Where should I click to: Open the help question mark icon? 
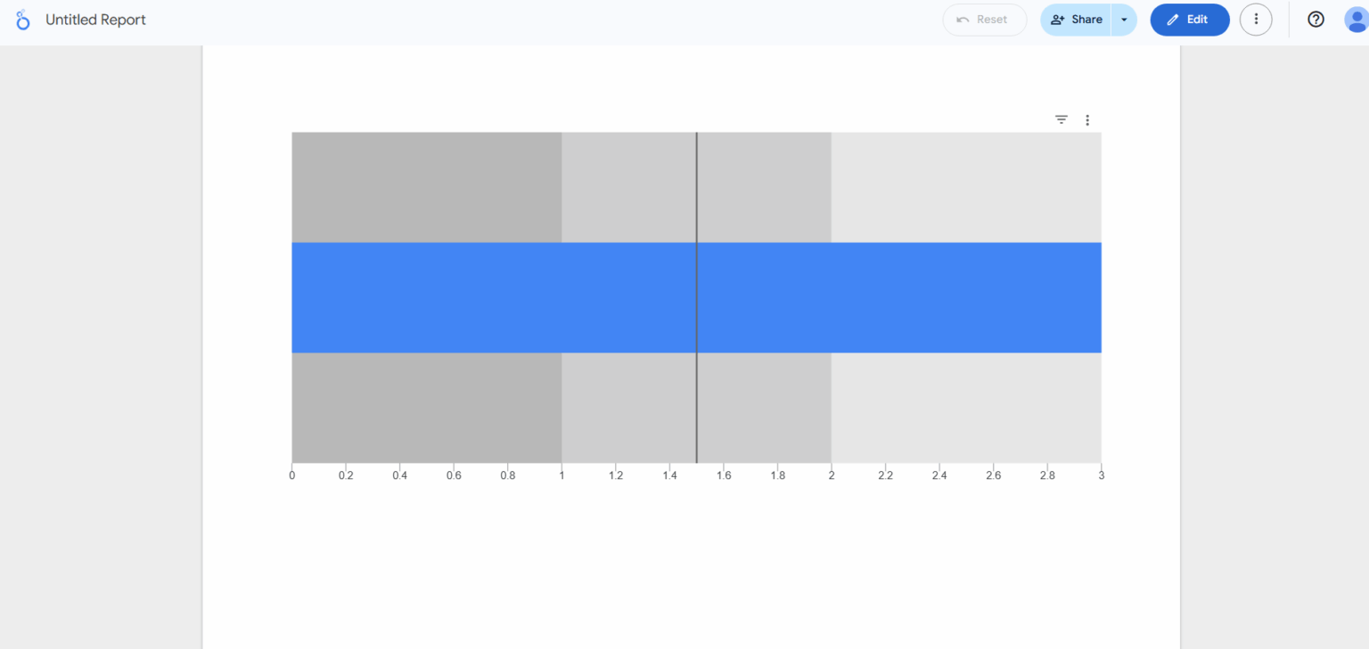(x=1316, y=19)
